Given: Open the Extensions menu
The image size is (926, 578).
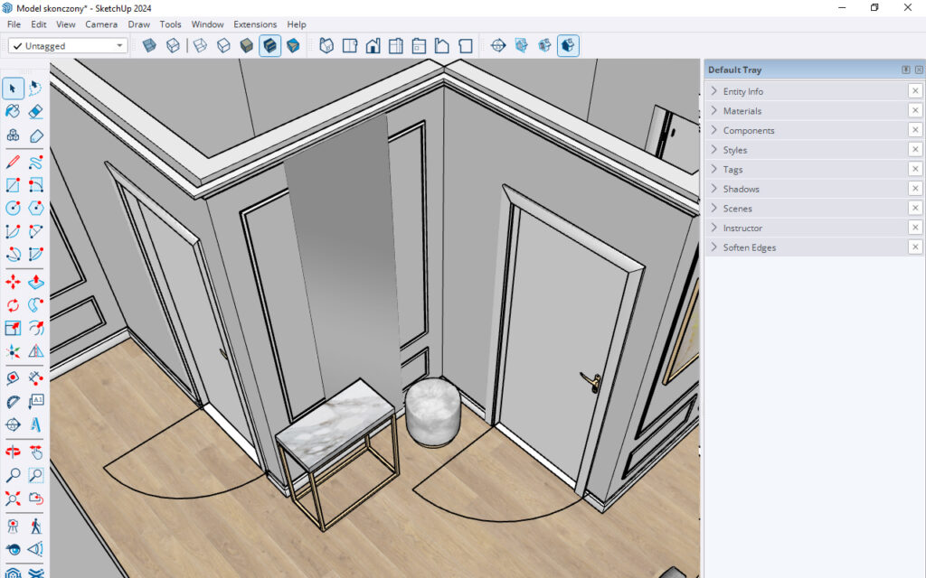Looking at the screenshot, I should tap(255, 24).
